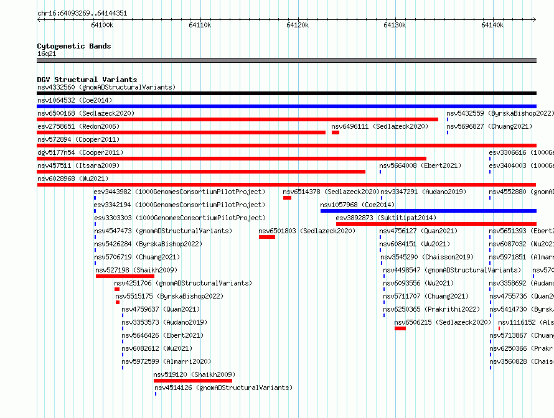Screen dimensions: 554x418
Task: Select the red bar under esv3892873
Action: 436,224
